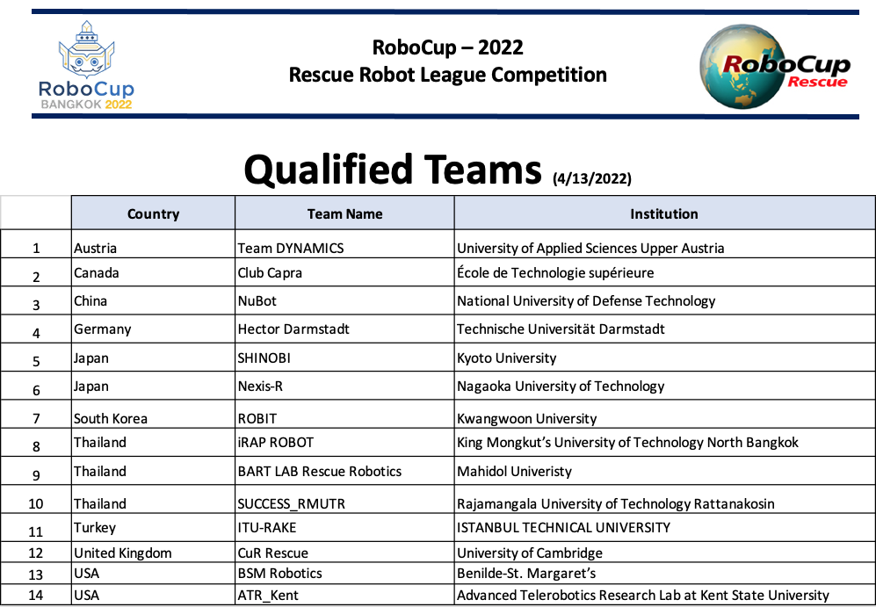
Task: Select National University of Defense Technology cell
Action: coord(664,300)
